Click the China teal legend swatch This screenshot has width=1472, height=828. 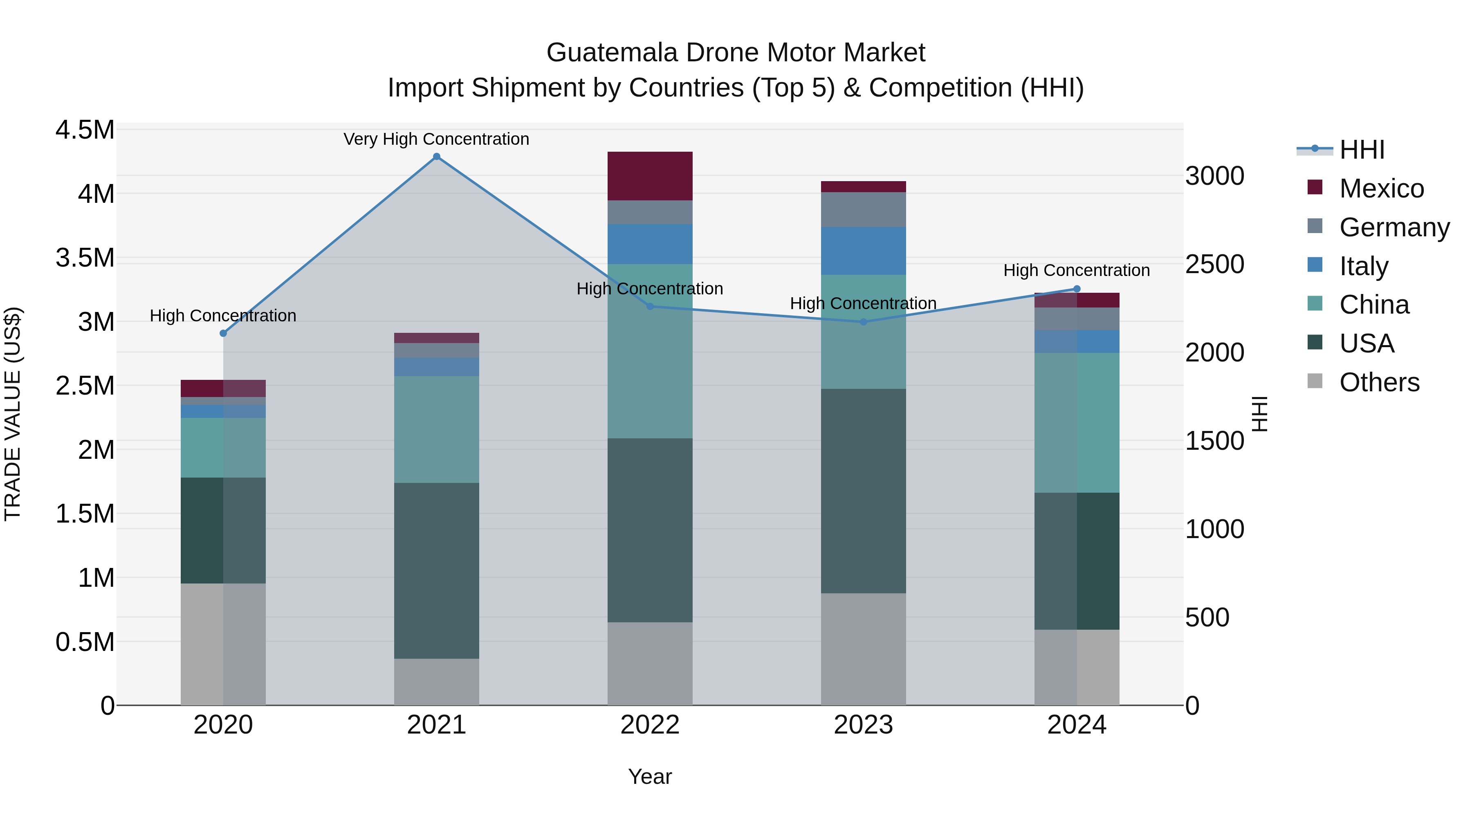[1315, 304]
